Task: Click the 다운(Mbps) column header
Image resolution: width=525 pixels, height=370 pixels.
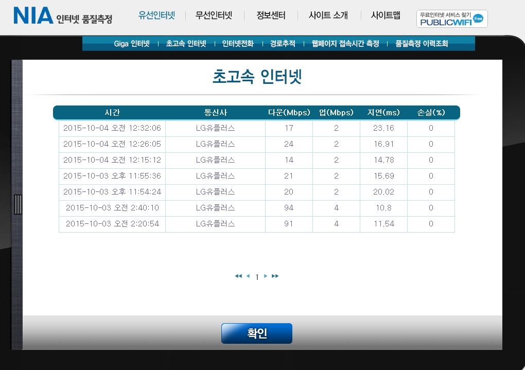Action: [289, 113]
